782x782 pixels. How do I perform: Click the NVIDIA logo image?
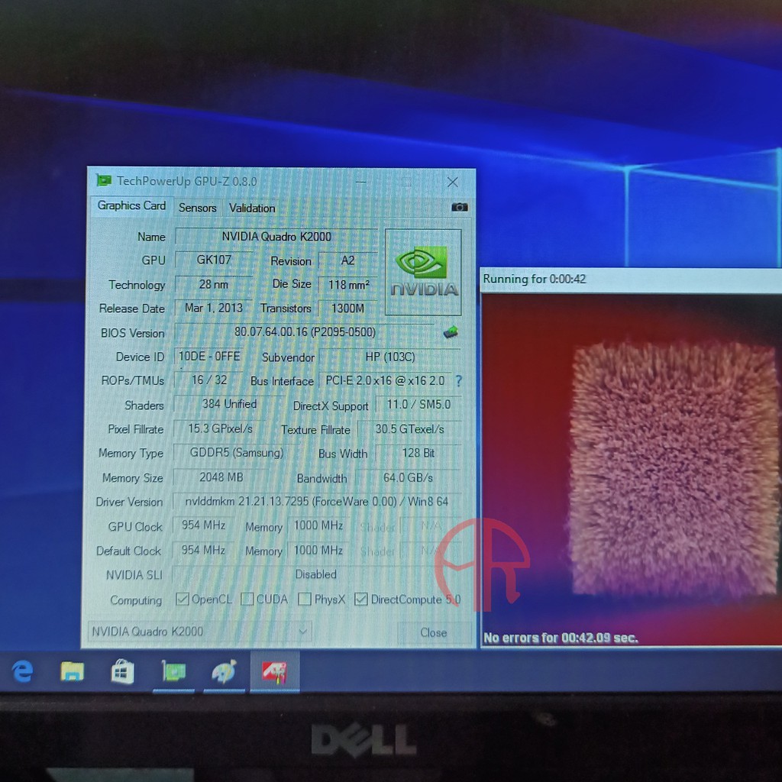click(x=423, y=272)
